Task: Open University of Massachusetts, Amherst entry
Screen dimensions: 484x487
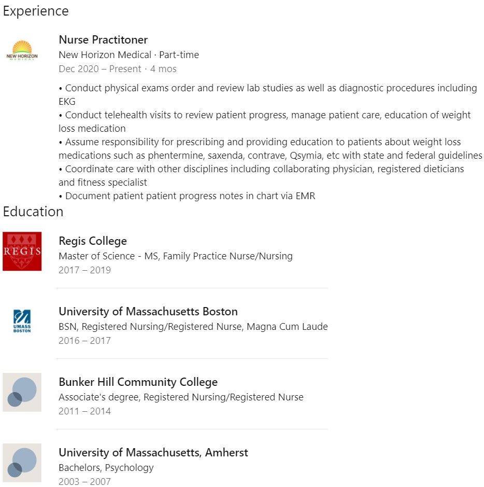Action: 153,453
